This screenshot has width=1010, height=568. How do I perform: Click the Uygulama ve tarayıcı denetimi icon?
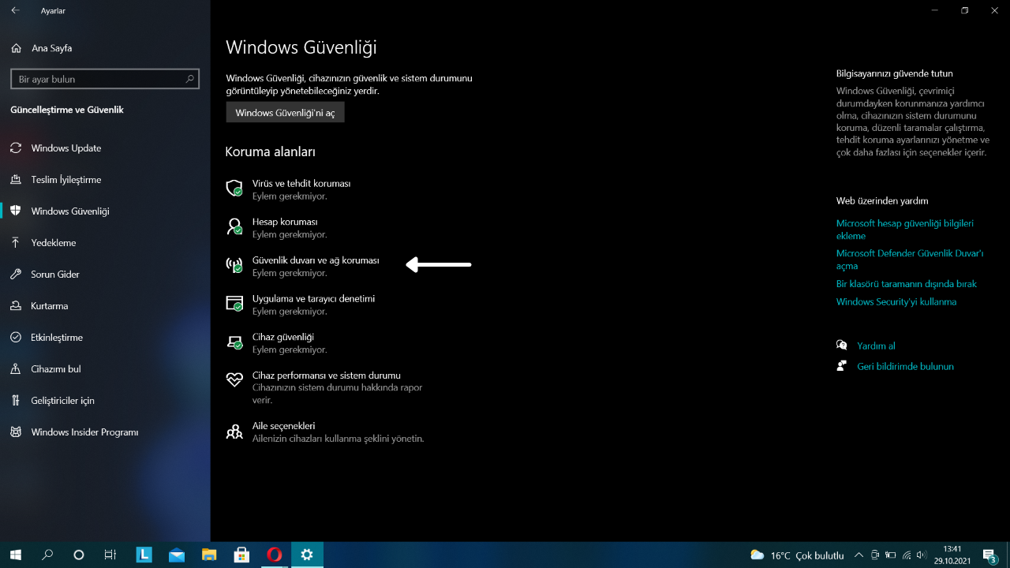click(x=234, y=304)
